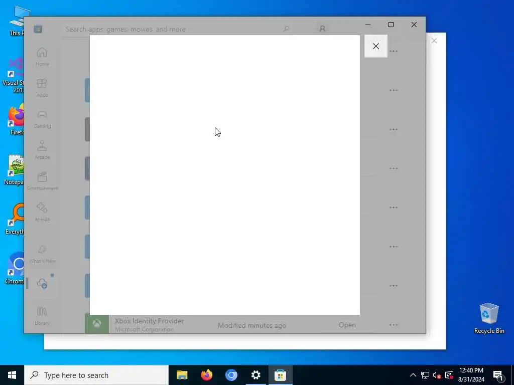Close the white window behind Store
Image resolution: width=514 pixels, height=385 pixels.
[434, 41]
